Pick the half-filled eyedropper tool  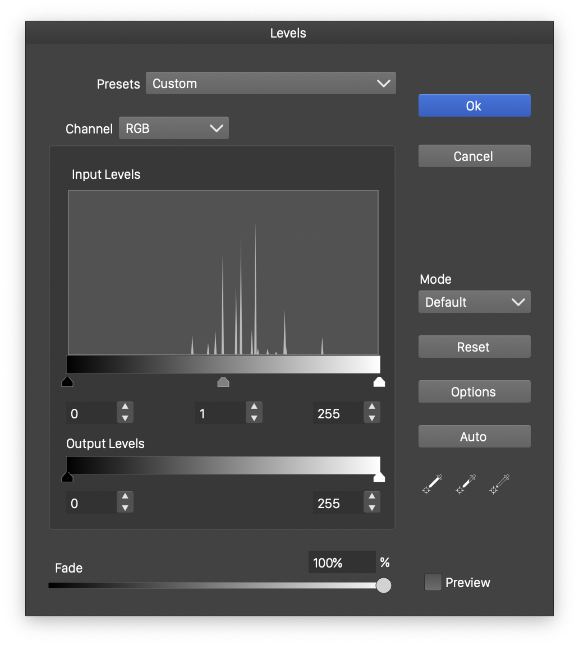click(466, 484)
